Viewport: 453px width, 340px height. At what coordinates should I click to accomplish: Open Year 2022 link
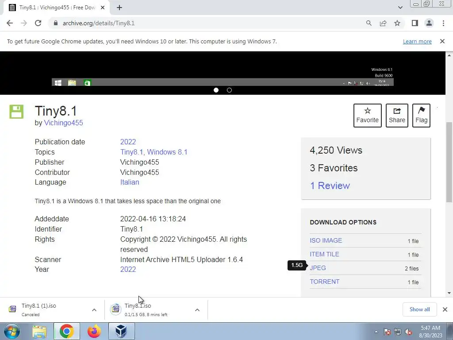click(128, 270)
